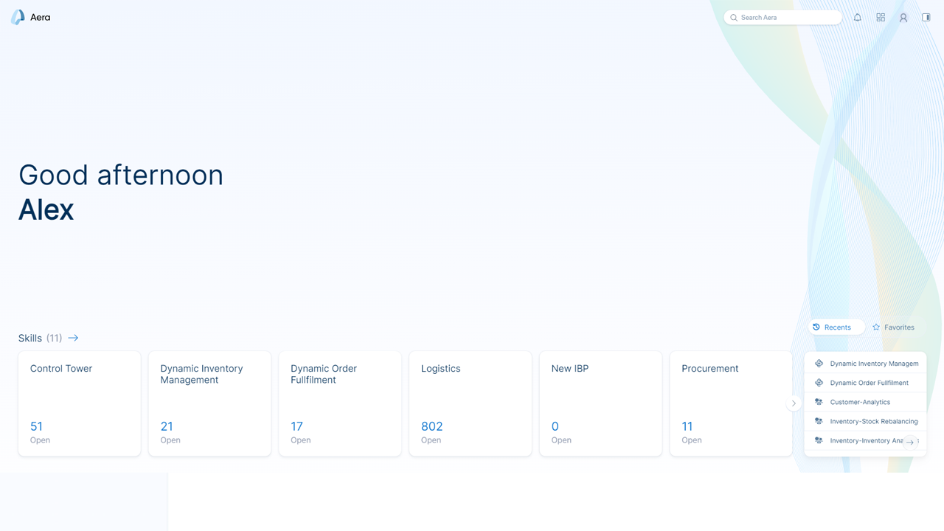Click the arrow next to Skills (11)
This screenshot has height=531, width=944.
point(73,338)
